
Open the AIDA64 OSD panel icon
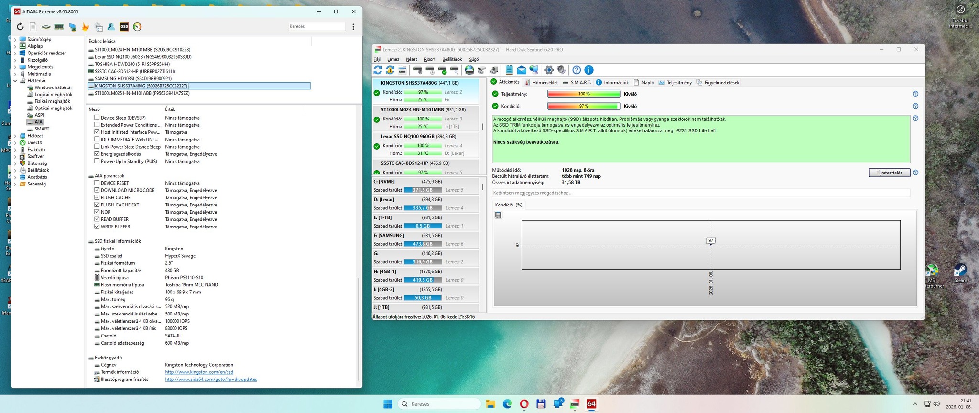[x=124, y=27]
